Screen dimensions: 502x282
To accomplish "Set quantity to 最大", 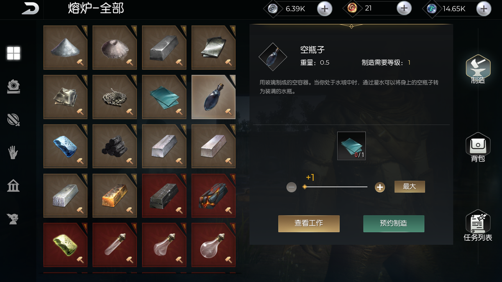I will [x=410, y=187].
